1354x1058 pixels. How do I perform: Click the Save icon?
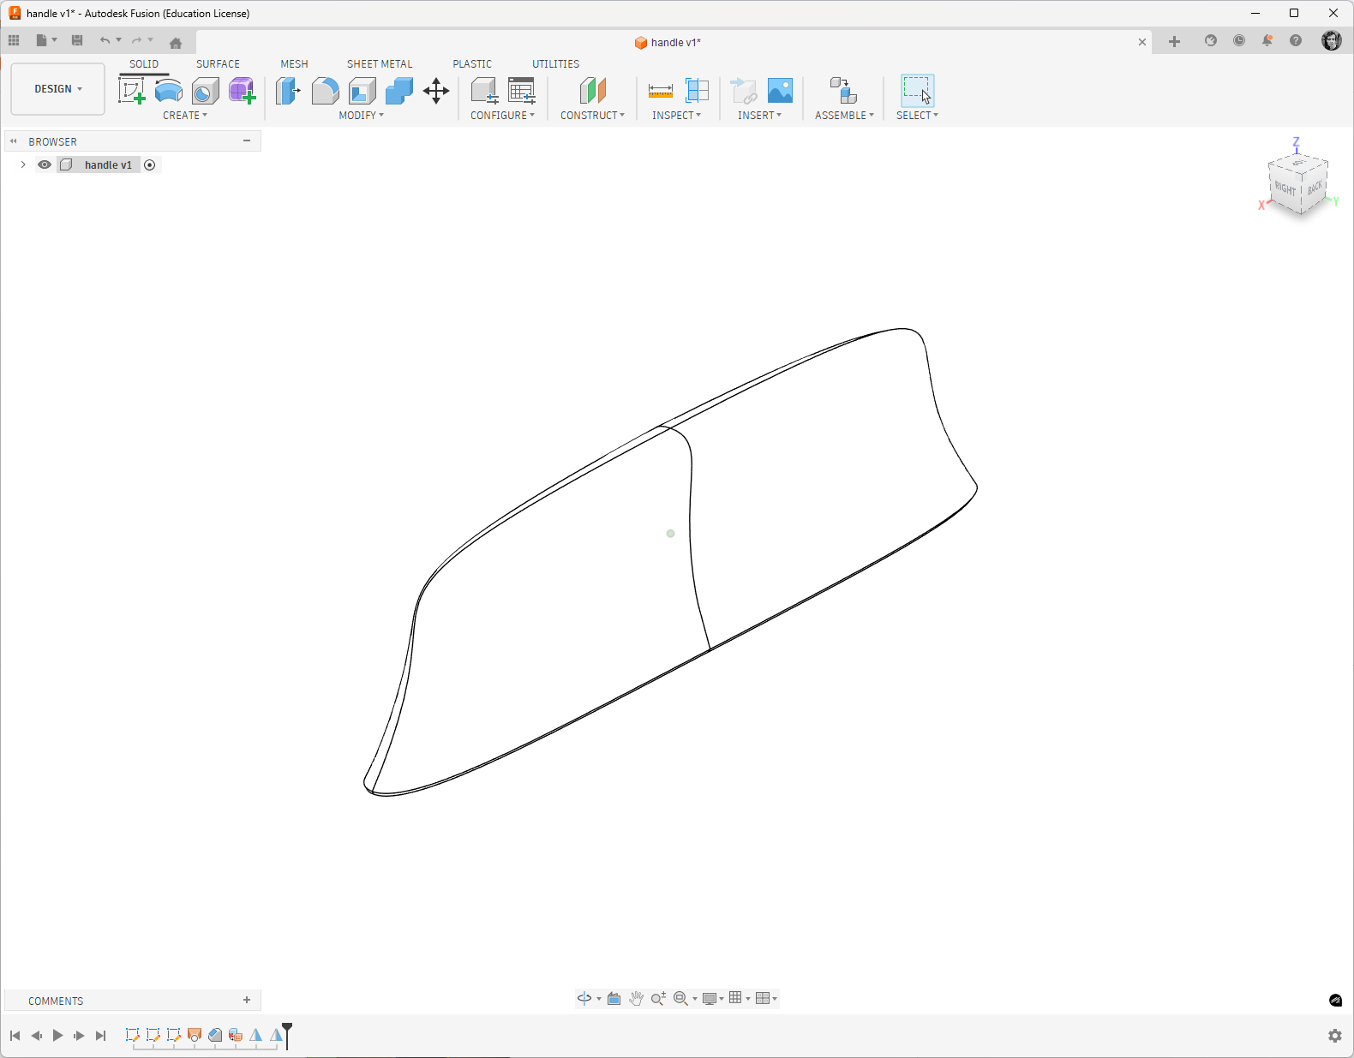tap(77, 40)
